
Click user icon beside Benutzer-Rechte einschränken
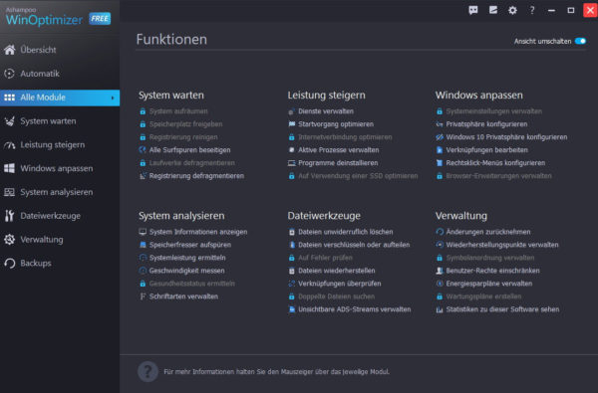440,271
